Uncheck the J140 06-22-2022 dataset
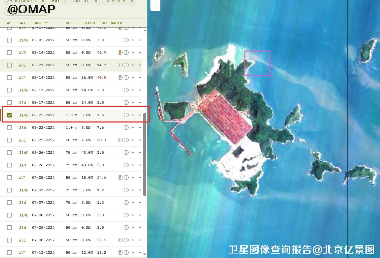The width and height of the screenshot is (380, 258). coord(9,115)
